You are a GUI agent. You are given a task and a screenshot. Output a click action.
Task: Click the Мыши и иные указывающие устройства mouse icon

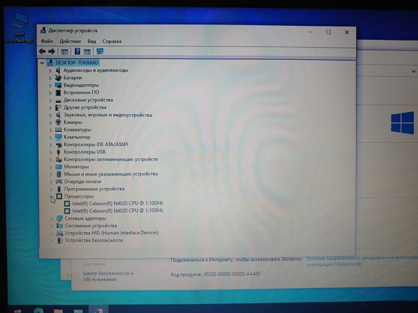click(x=59, y=174)
